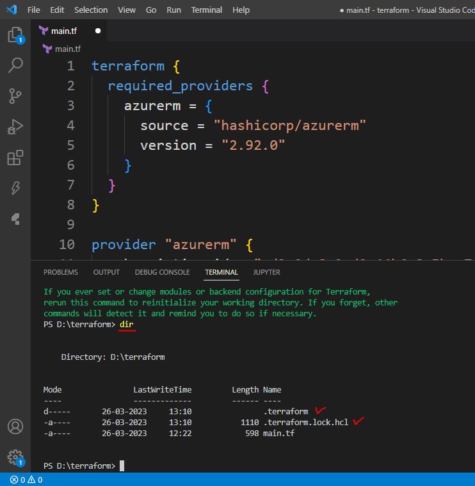Switch to the DEBUG CONSOLE tab

click(x=162, y=272)
